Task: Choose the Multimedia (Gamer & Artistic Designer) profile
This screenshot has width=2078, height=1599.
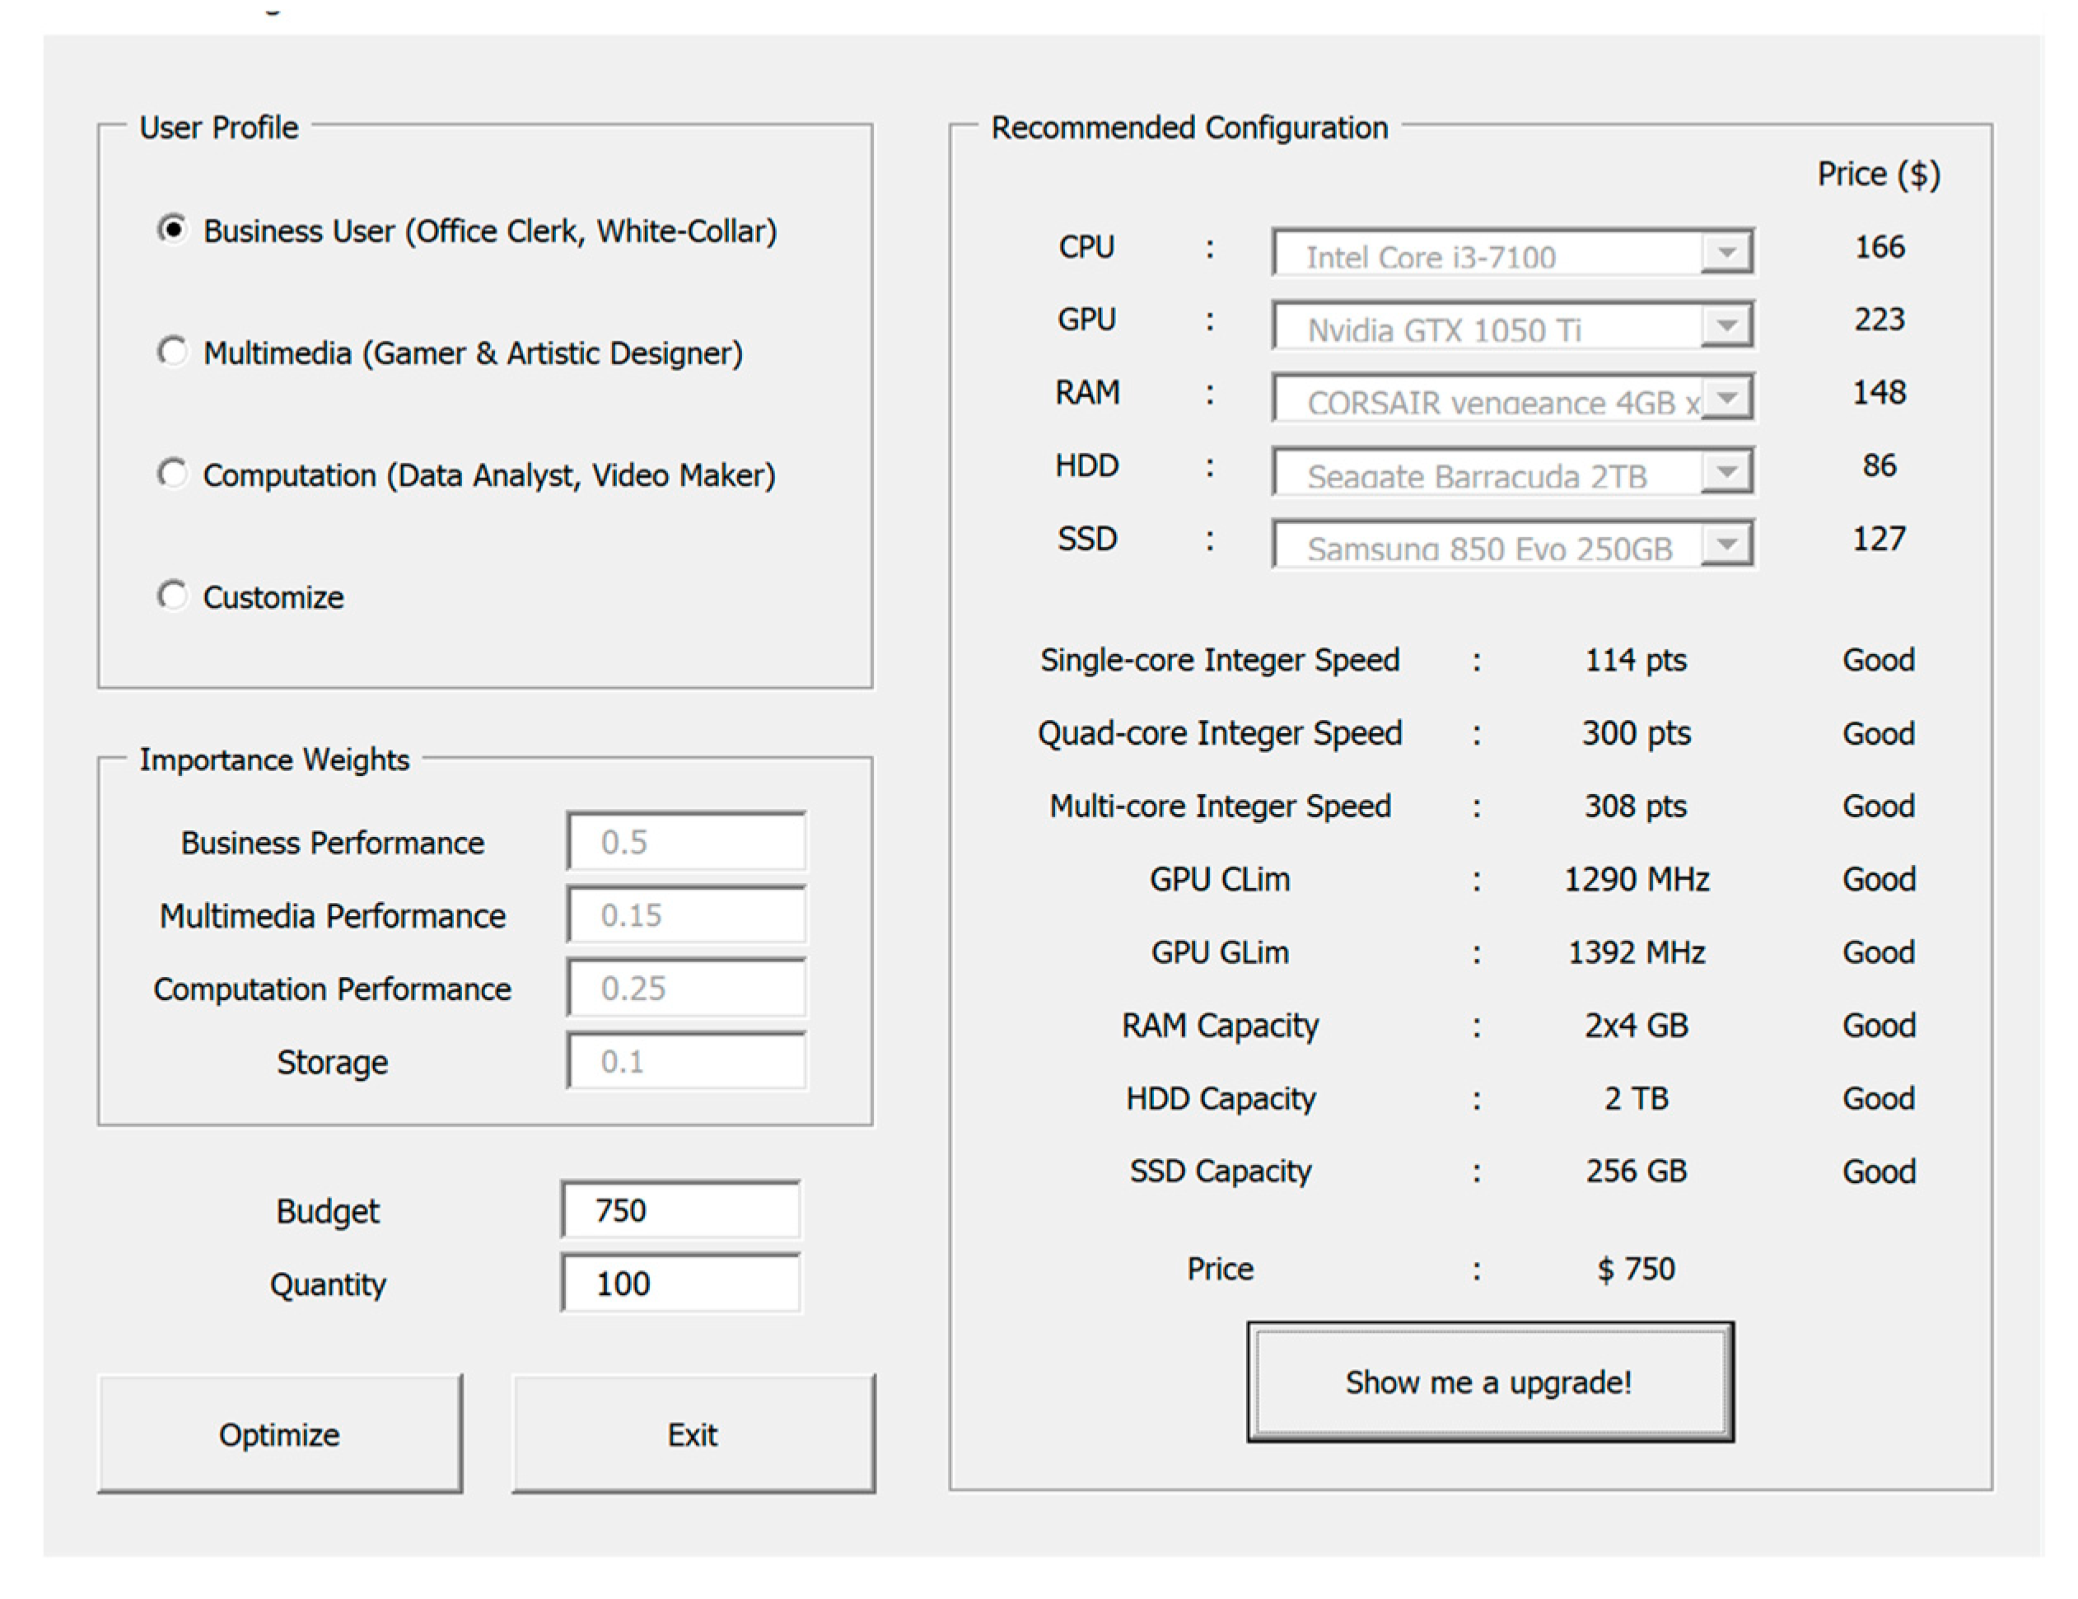Action: click(172, 351)
